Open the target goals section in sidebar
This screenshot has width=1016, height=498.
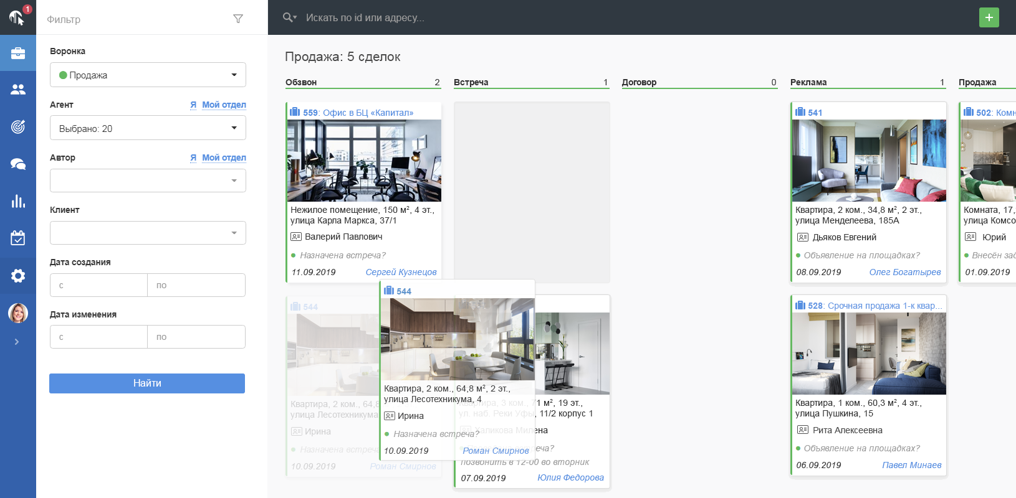pos(18,127)
